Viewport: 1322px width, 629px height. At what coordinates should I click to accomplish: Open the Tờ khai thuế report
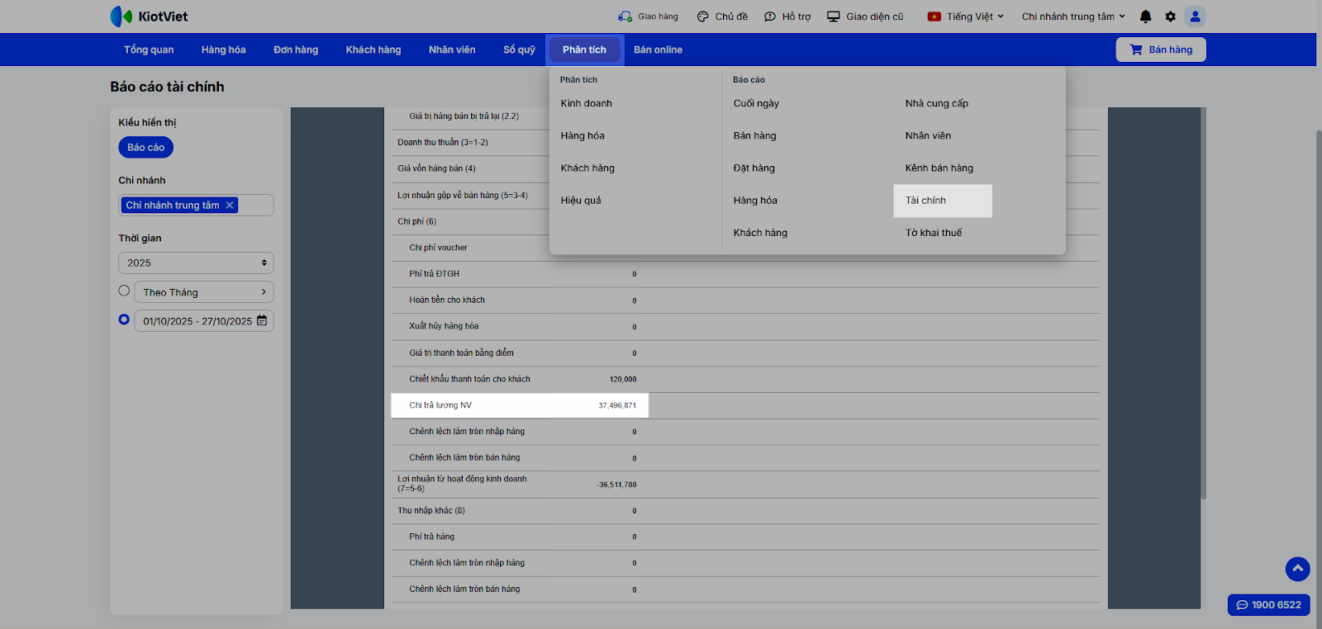pos(934,233)
